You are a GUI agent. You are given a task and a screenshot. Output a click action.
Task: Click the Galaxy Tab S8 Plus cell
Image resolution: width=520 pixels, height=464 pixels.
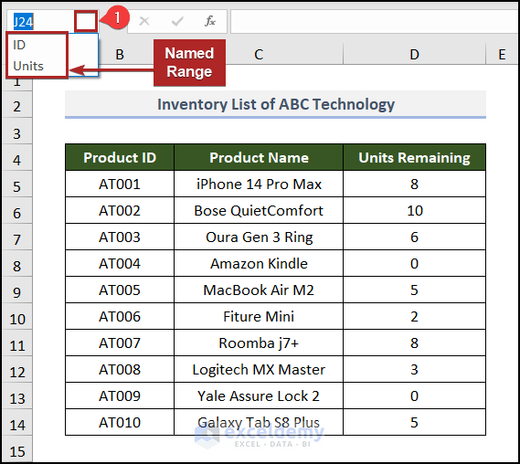[259, 423]
